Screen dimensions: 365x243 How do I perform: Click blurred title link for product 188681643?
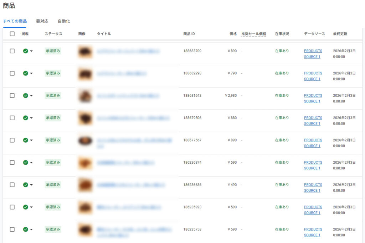click(128, 96)
